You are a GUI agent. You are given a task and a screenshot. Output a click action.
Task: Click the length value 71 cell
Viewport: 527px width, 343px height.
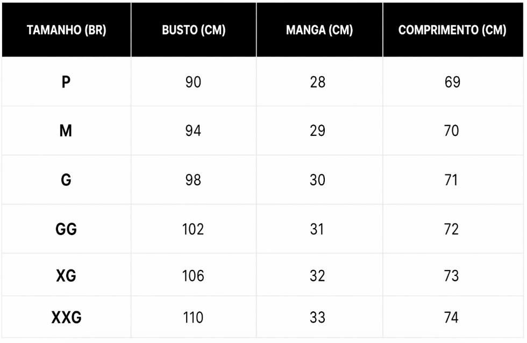pyautogui.click(x=452, y=180)
